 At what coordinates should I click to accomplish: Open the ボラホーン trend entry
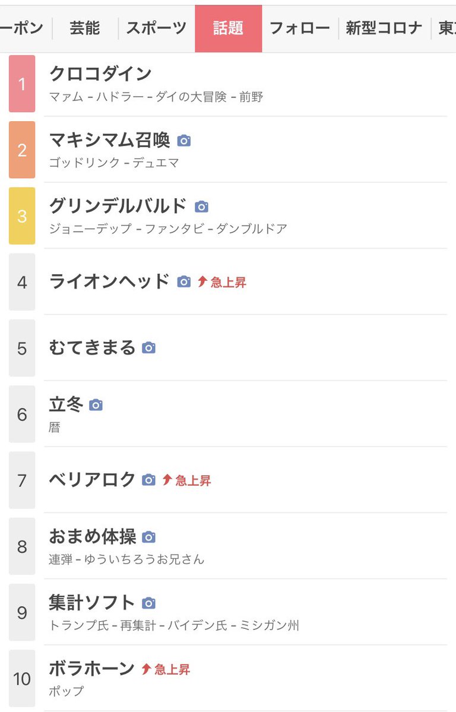[92, 669]
